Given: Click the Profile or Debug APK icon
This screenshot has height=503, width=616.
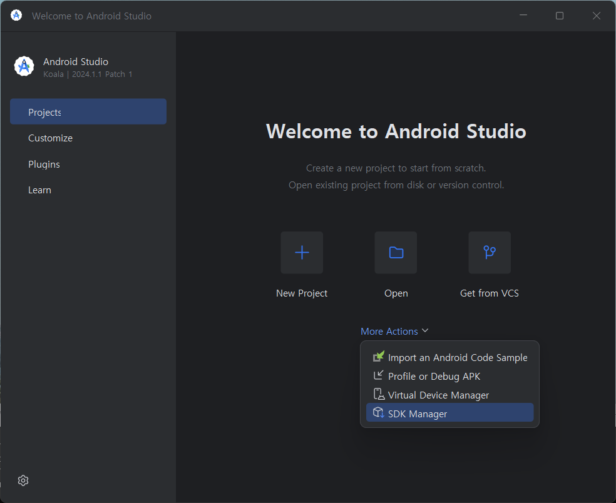Looking at the screenshot, I should pyautogui.click(x=378, y=375).
